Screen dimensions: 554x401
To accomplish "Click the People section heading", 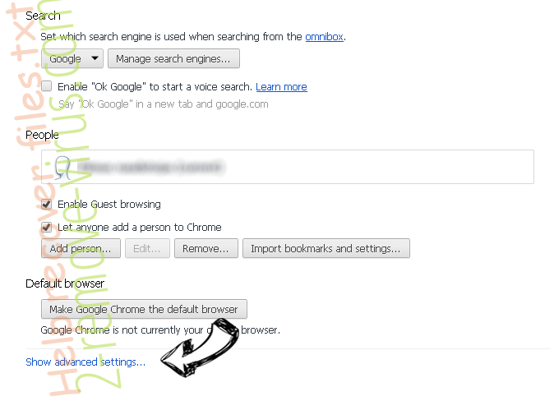I will pyautogui.click(x=42, y=135).
